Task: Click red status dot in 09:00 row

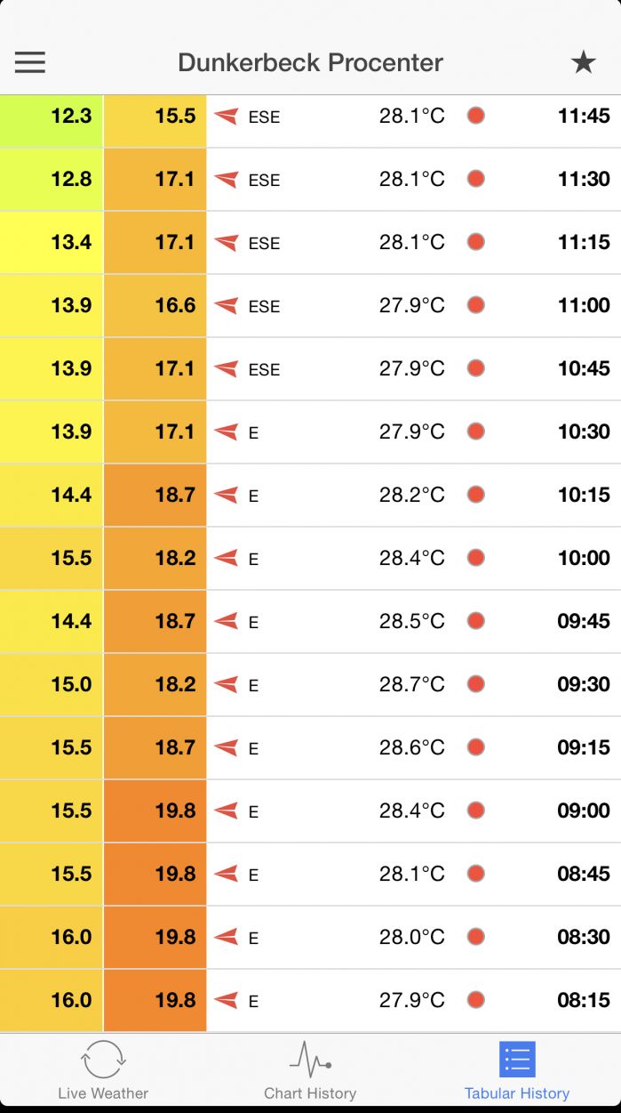Action: (x=476, y=811)
